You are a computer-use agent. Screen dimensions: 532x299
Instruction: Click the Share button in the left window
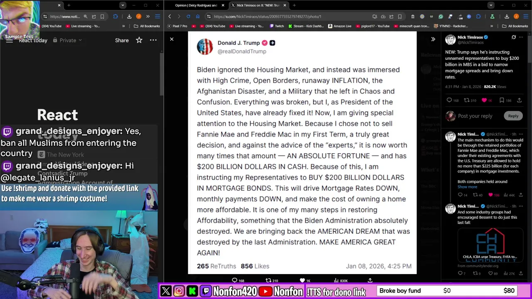(x=122, y=40)
